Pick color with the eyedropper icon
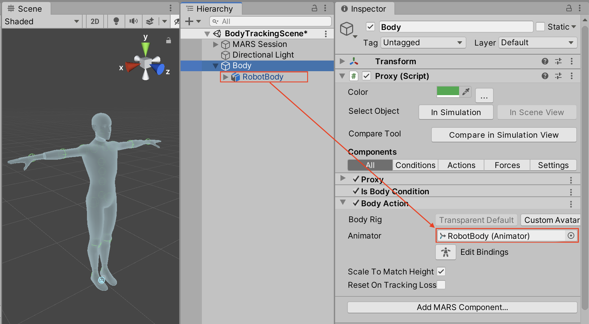Screen dimensions: 589x324 (466, 91)
